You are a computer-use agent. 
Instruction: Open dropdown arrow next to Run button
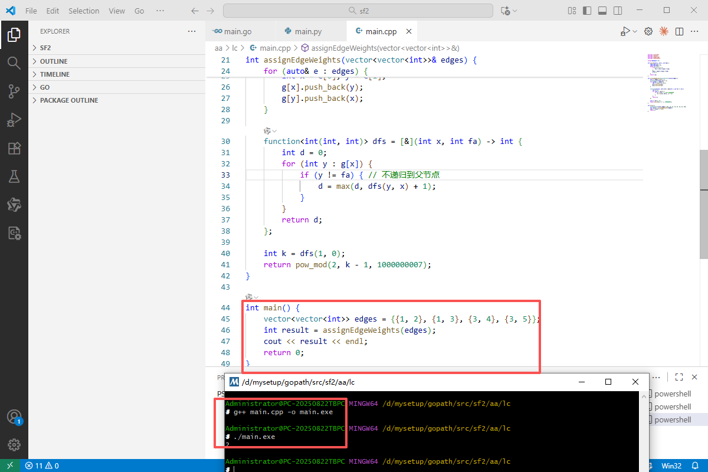[x=635, y=31]
